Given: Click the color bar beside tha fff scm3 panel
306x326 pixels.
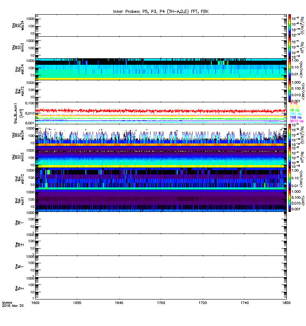Looking at the screenshot, I should coord(289,47).
